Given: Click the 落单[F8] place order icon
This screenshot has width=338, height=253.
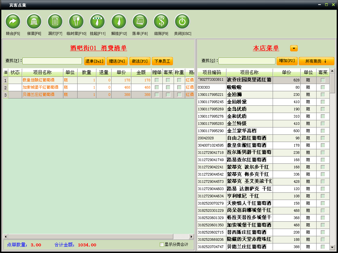Looking at the screenshot, I should tap(140, 22).
